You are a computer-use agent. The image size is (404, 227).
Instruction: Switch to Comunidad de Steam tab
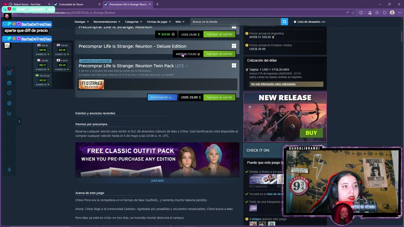coord(77,4)
